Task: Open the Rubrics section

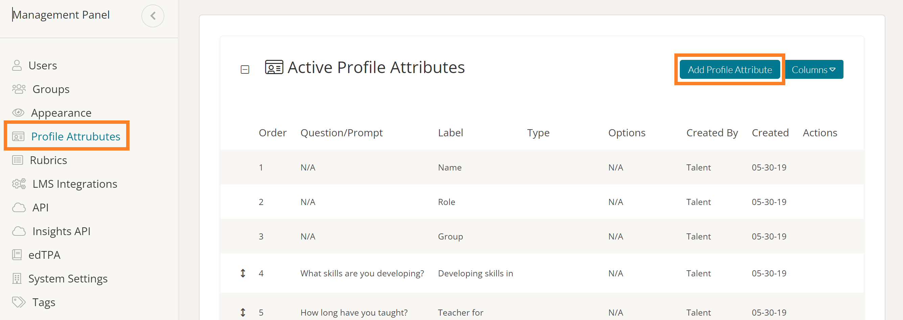Action: 48,160
